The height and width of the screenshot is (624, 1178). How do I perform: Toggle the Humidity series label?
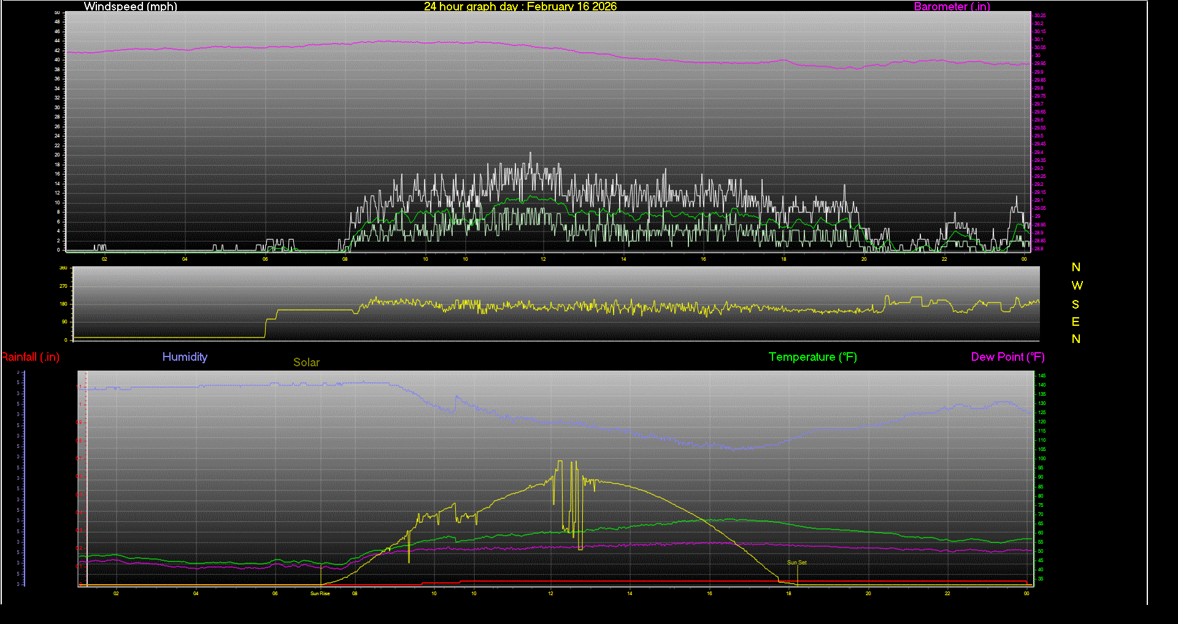[x=185, y=356]
